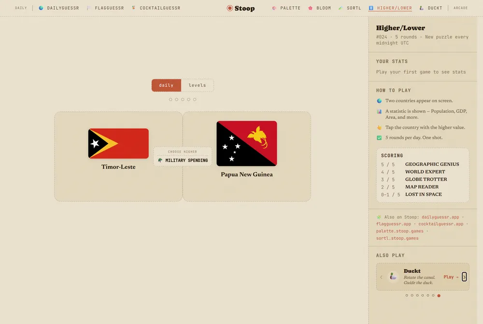Click Play link on Duckt card

451,277
